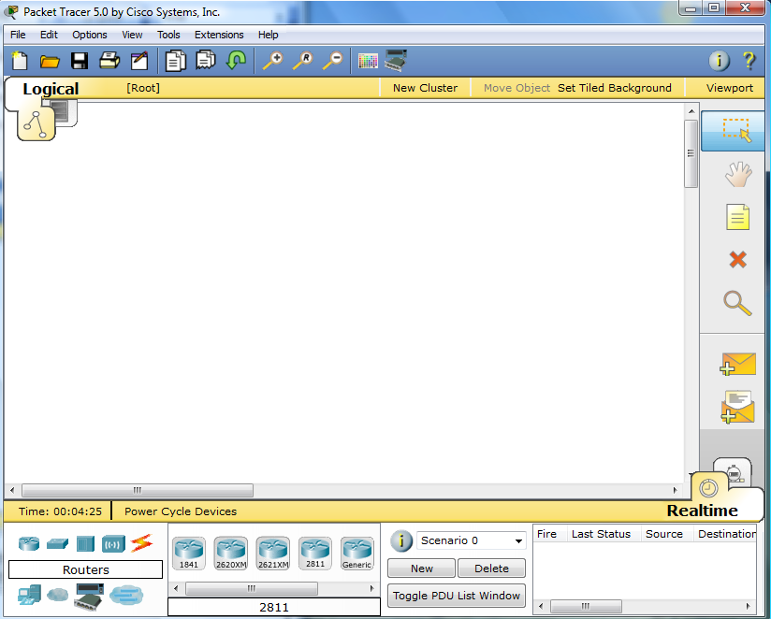This screenshot has width=771, height=619.
Task: Click the Paste toolbar icon
Action: click(206, 60)
